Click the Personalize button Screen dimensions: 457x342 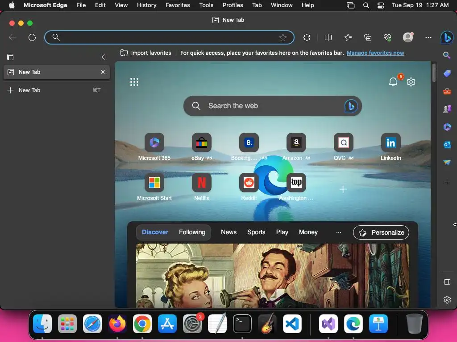click(381, 232)
